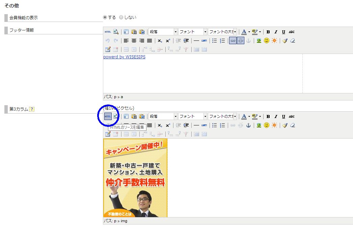Paste from Word in フッター情報 editor

(x=142, y=32)
